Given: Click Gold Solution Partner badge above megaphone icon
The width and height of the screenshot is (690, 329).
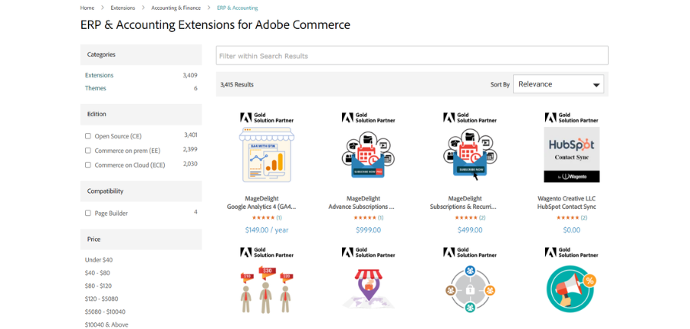Looking at the screenshot, I should coord(572,252).
